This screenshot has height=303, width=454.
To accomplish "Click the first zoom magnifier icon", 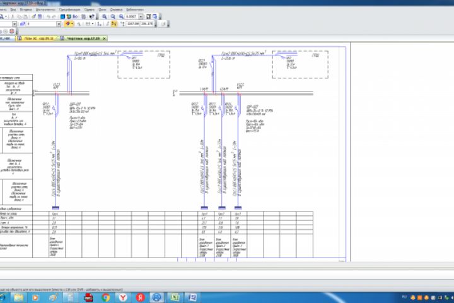I will [x=105, y=16].
